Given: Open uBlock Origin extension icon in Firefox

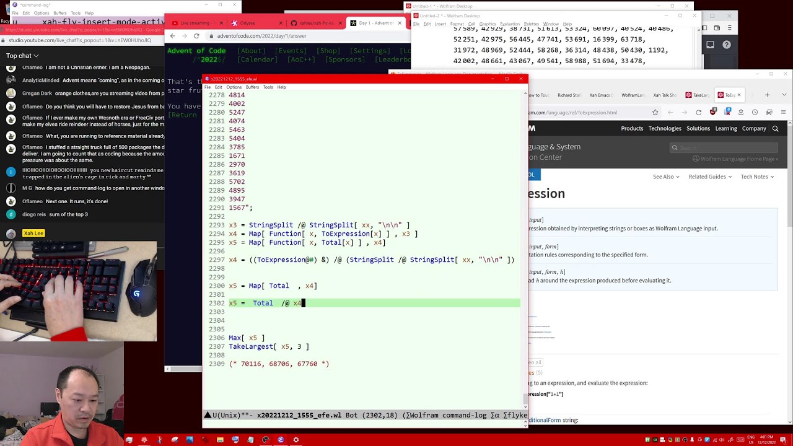Looking at the screenshot, I should point(713,112).
